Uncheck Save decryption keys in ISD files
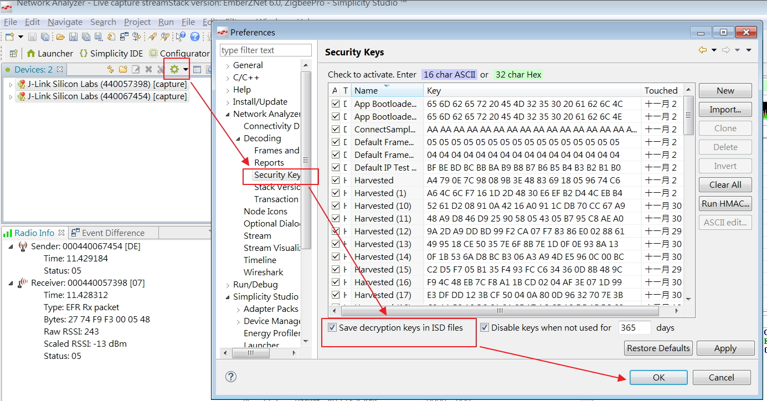 coord(332,328)
